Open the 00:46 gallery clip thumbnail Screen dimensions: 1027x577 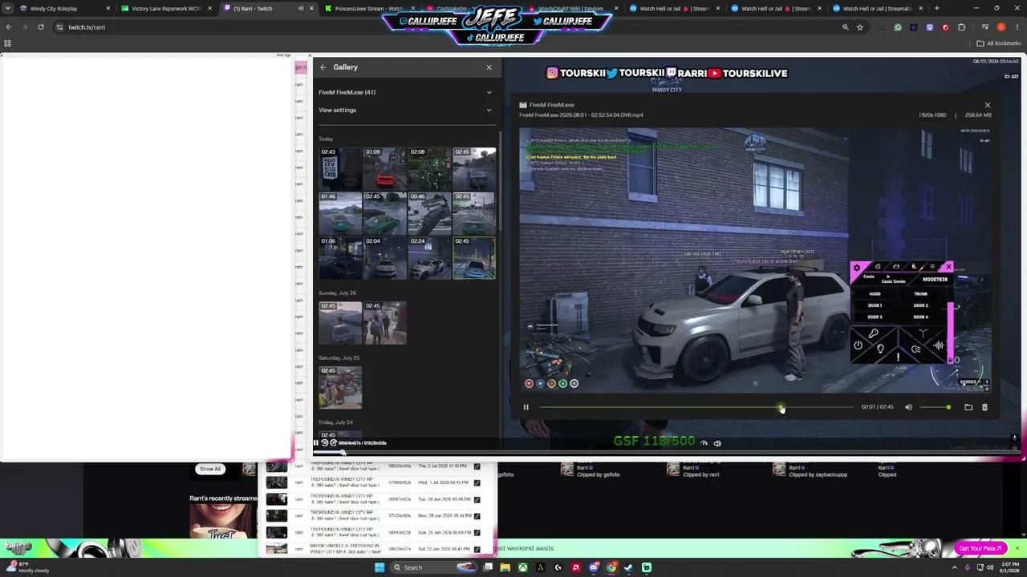pyautogui.click(x=429, y=213)
